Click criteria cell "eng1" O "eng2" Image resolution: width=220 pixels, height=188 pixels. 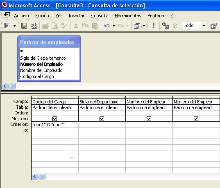pos(55,124)
